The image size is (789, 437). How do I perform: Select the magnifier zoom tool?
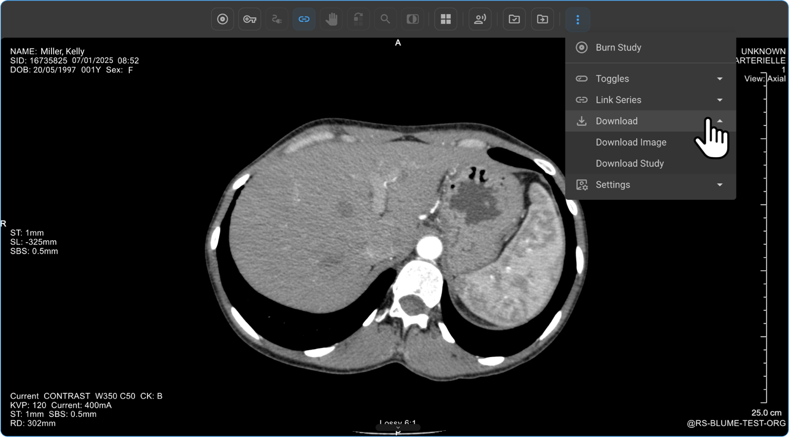click(x=385, y=19)
